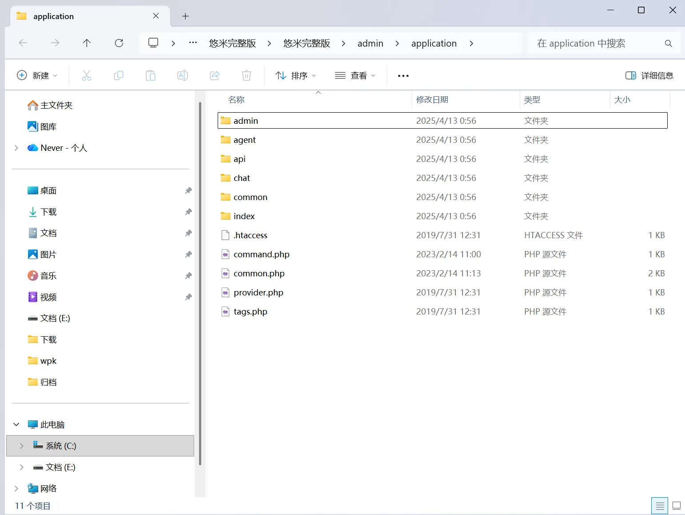Go up one folder level
Screen dimensions: 685x515
(x=87, y=43)
